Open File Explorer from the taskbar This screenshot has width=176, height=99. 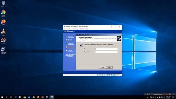[20, 97]
